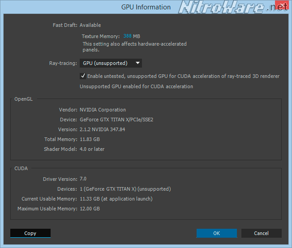Click the 4.0 or later shader model text

(x=92, y=149)
